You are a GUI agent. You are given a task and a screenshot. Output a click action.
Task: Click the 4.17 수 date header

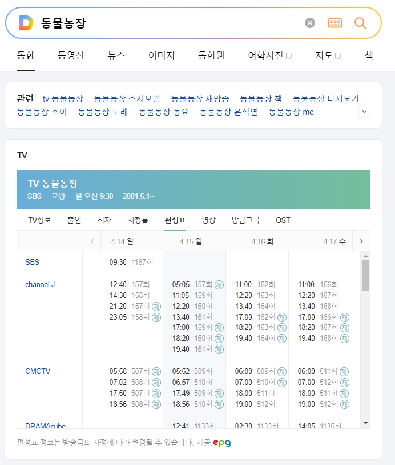point(334,241)
